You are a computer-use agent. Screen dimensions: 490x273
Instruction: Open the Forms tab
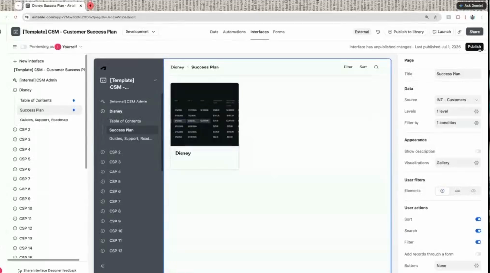(x=279, y=32)
